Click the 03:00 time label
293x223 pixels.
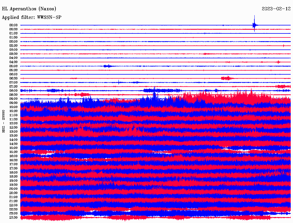point(13,50)
